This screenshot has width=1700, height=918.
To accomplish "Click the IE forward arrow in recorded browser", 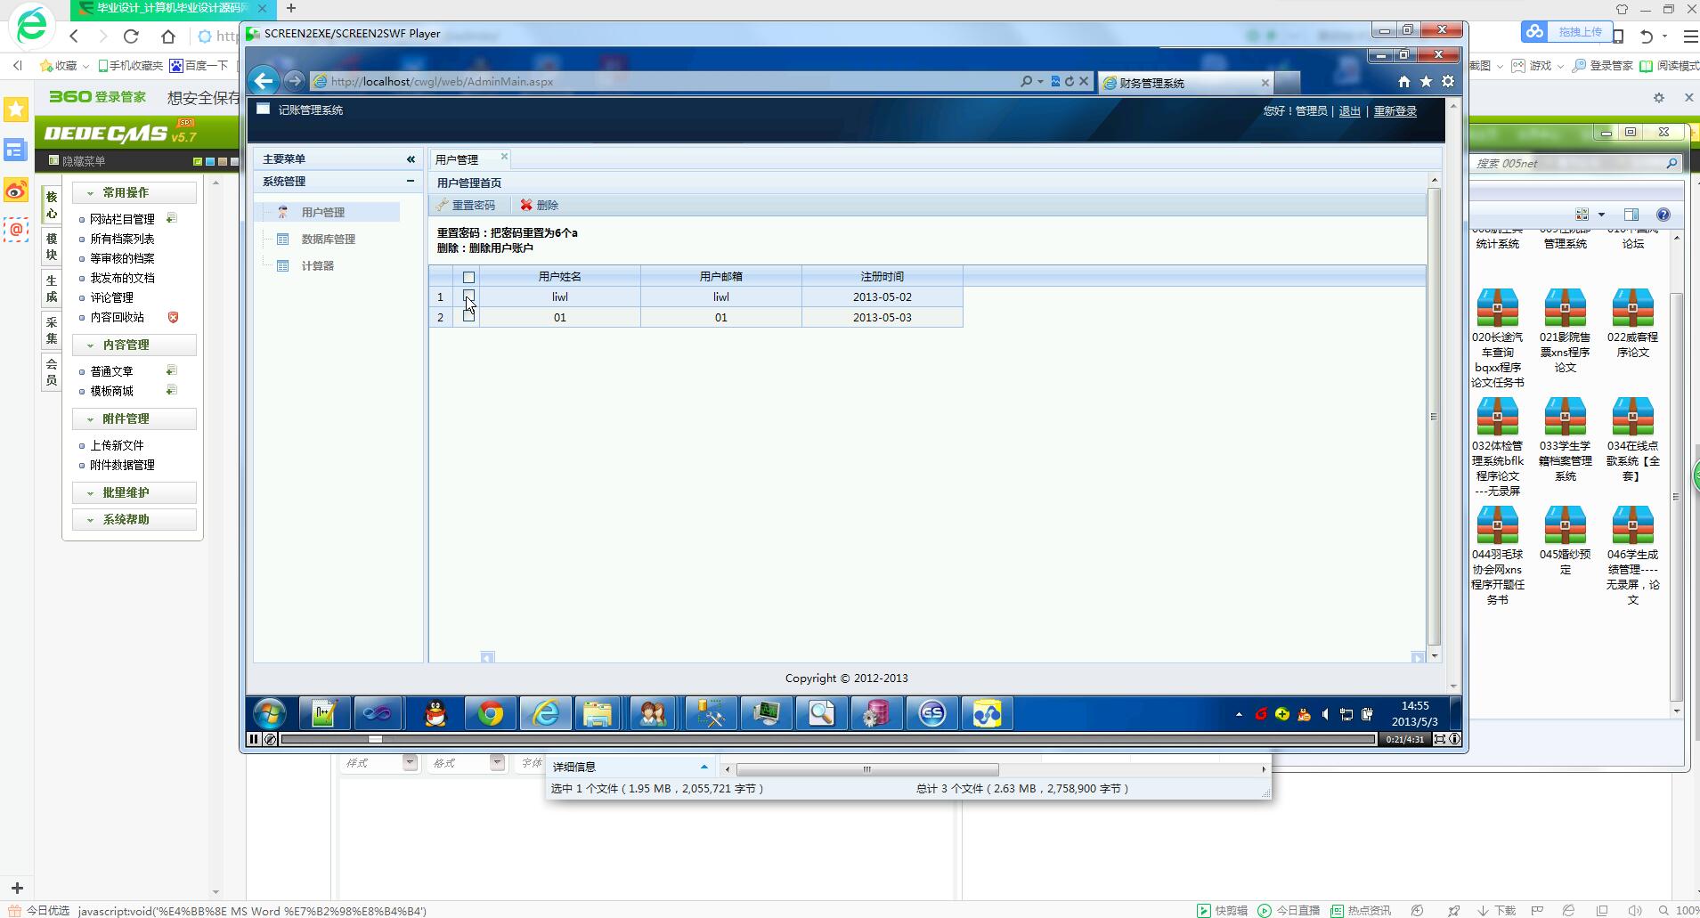I will pos(294,81).
